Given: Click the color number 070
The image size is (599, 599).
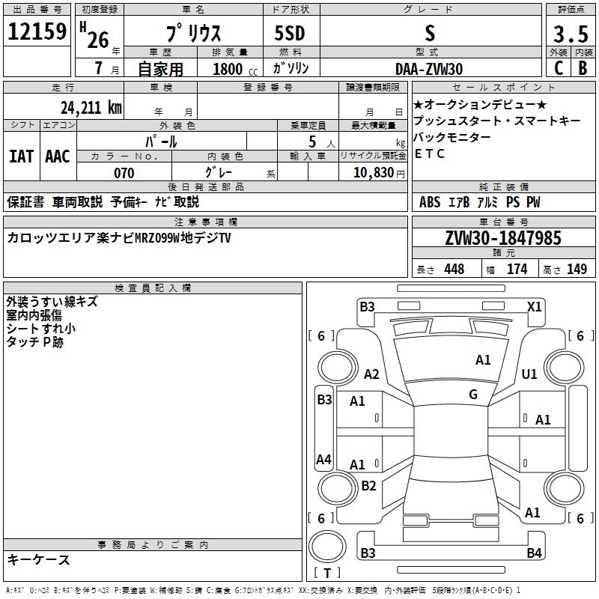Looking at the screenshot, I should 124,173.
